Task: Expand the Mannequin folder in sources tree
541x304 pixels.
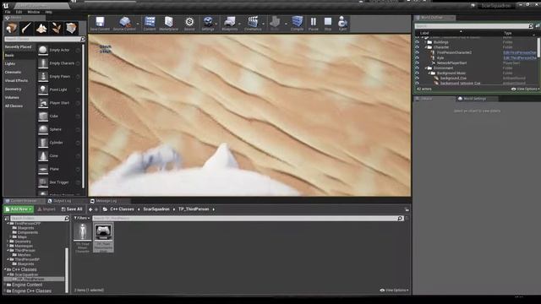Action: coord(8,246)
